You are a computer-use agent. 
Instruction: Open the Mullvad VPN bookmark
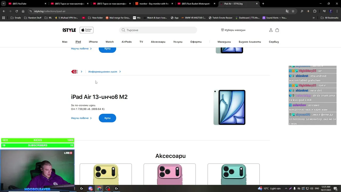click(66, 18)
